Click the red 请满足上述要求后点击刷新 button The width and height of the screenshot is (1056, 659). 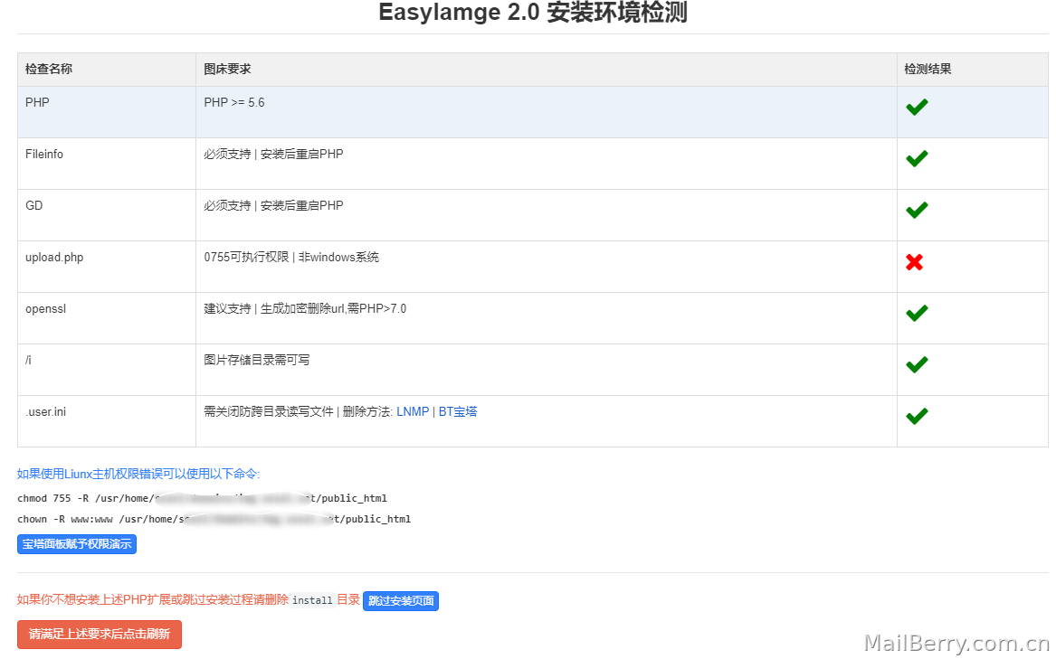click(100, 634)
